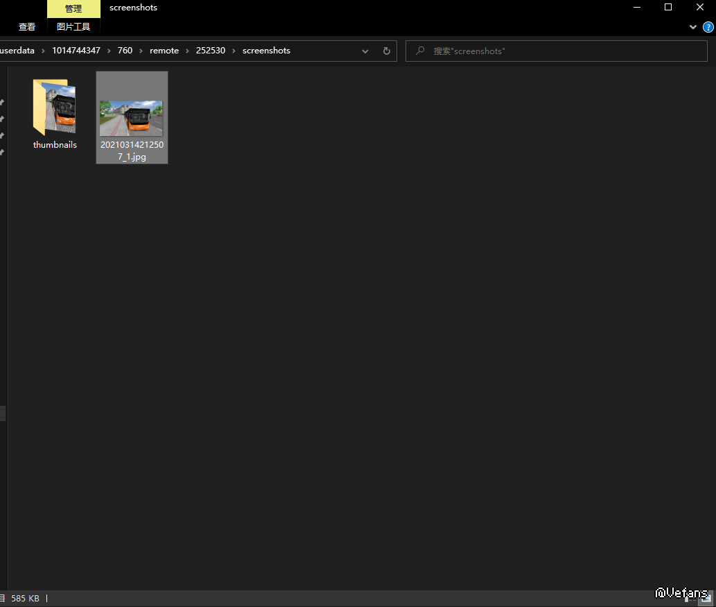Screen dimensions: 716x607
Task: Click the topmost pin icon in navigation pane
Action: pos(2,103)
